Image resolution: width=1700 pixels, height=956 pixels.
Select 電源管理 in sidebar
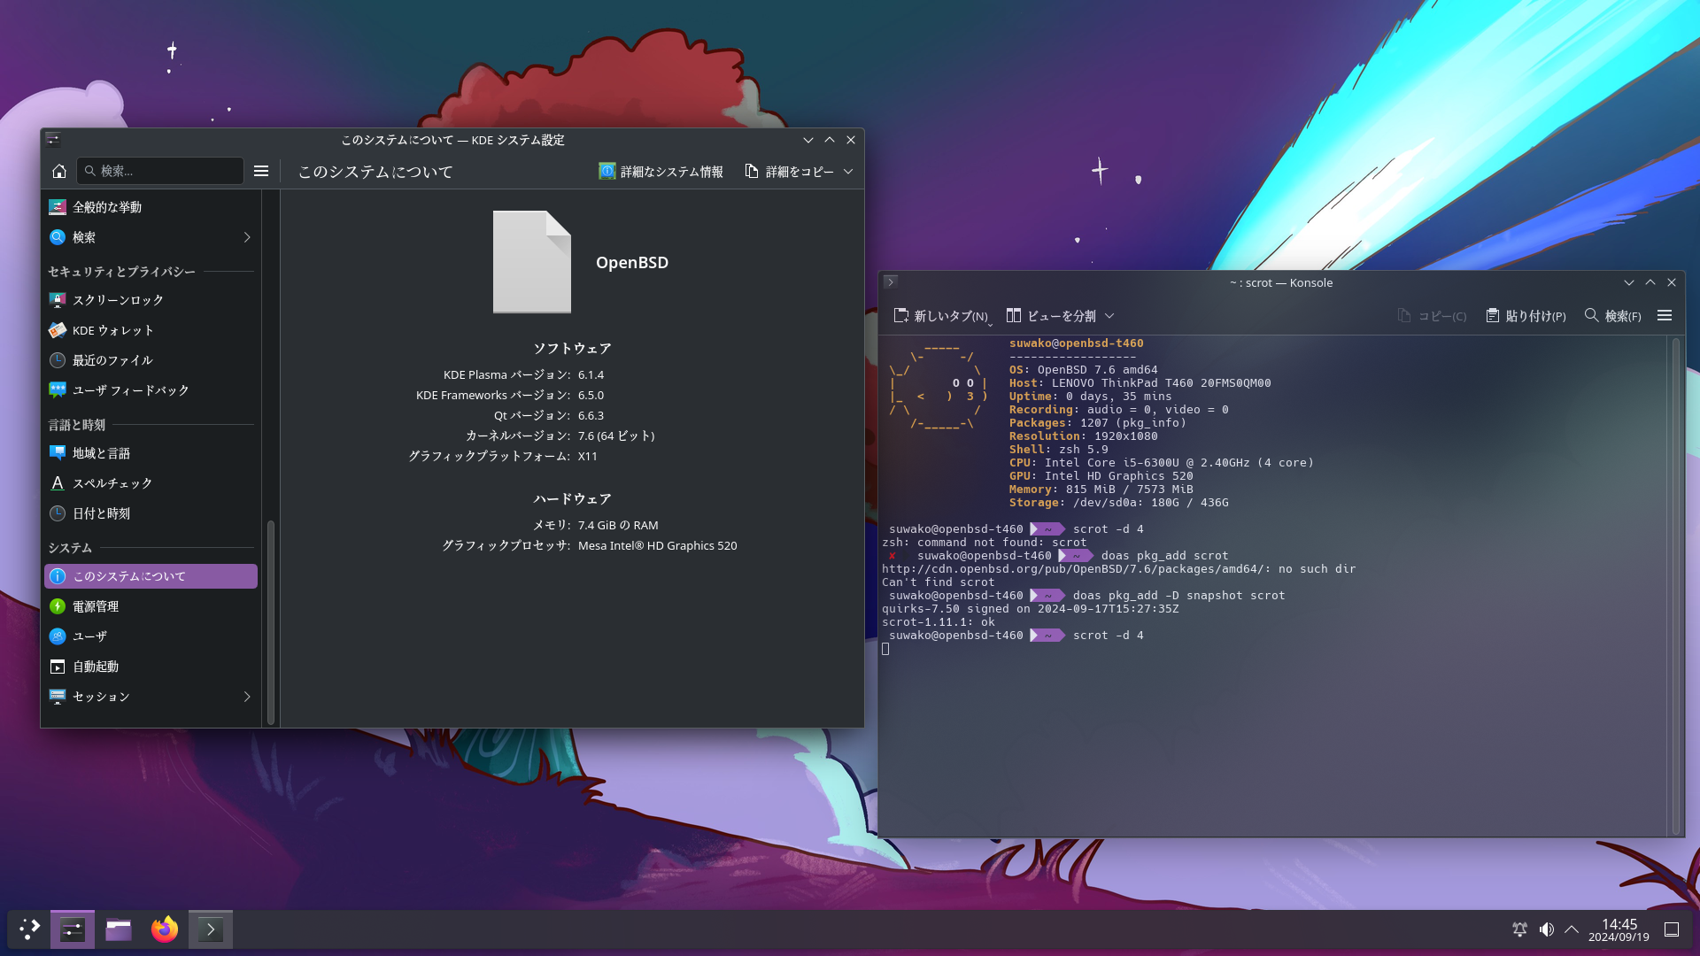96,606
